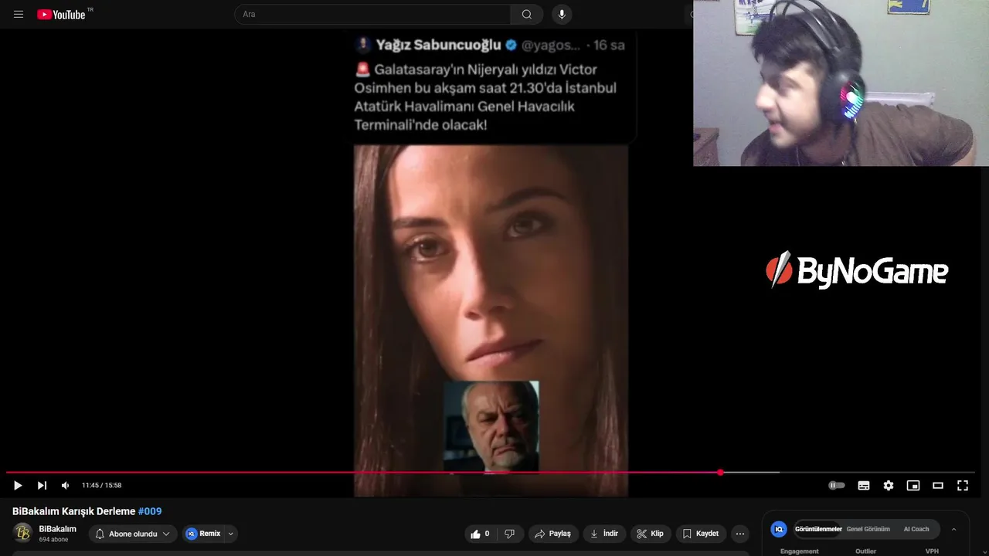
Task: Click the VPH label
Action: click(932, 551)
